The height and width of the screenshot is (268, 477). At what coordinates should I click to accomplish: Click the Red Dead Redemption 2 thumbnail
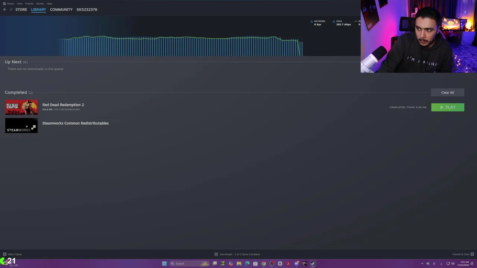(21, 107)
